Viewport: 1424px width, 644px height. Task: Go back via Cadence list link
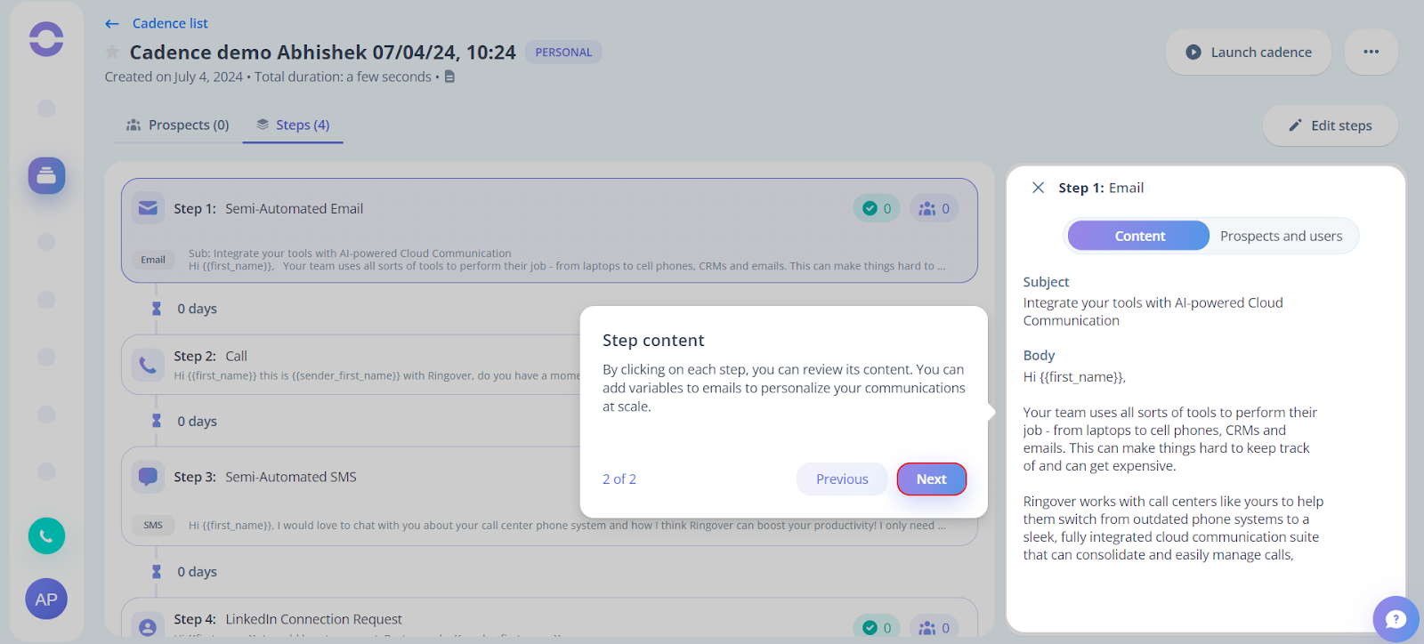point(170,23)
